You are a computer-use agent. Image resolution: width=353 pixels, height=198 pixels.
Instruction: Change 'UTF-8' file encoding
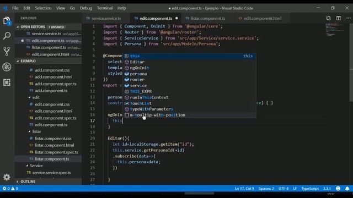click(284, 188)
